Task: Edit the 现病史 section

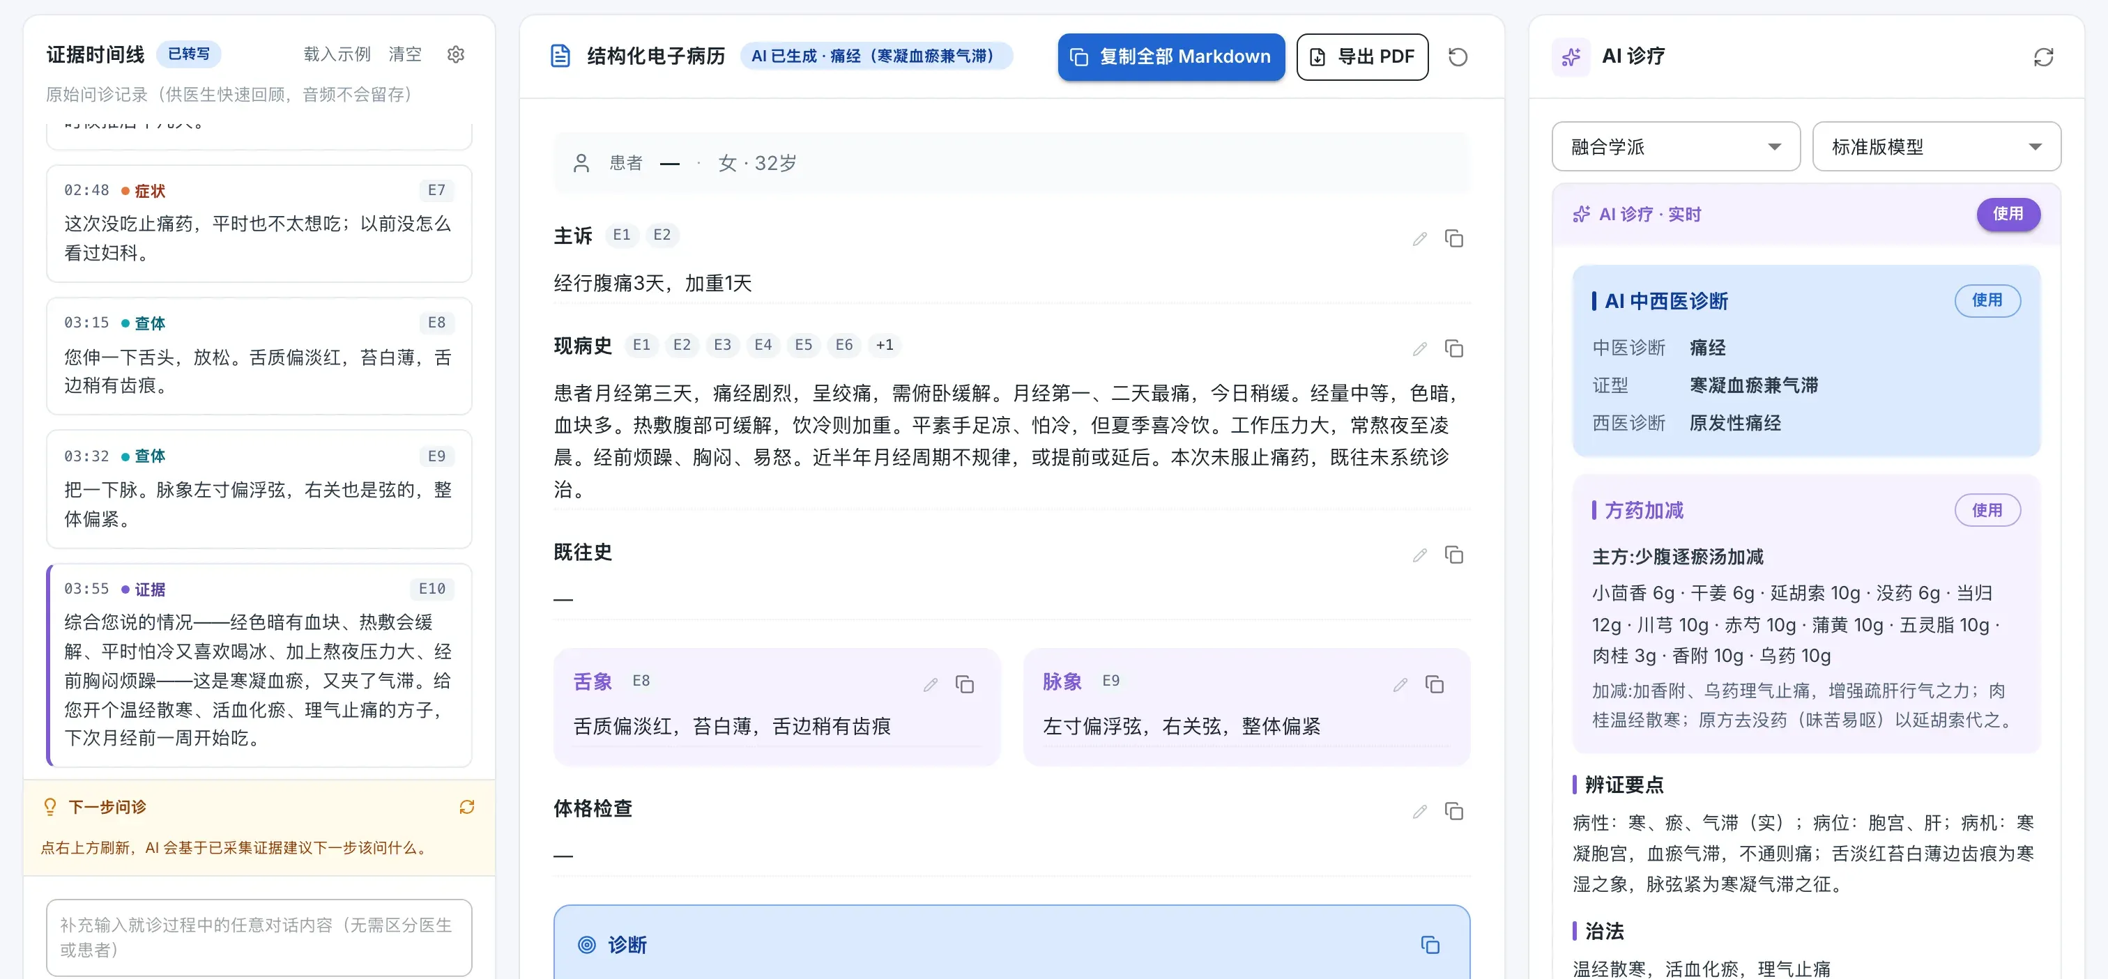Action: click(x=1419, y=348)
